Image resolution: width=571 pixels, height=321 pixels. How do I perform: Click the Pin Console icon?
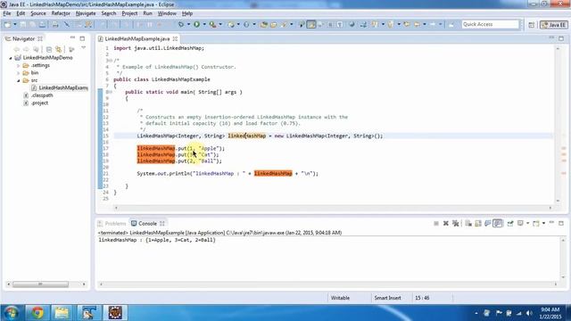click(x=510, y=224)
